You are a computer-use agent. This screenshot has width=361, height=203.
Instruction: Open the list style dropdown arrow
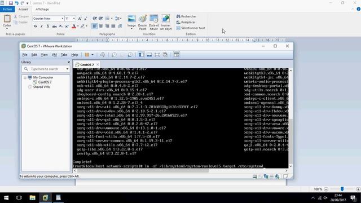[112, 19]
